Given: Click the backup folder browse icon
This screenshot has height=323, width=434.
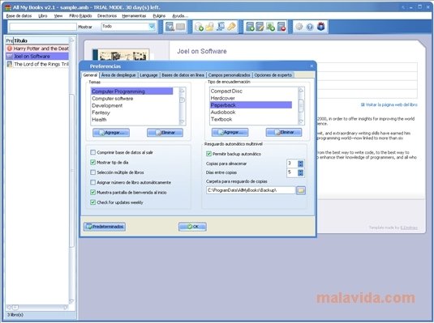Looking at the screenshot, I should coord(301,190).
